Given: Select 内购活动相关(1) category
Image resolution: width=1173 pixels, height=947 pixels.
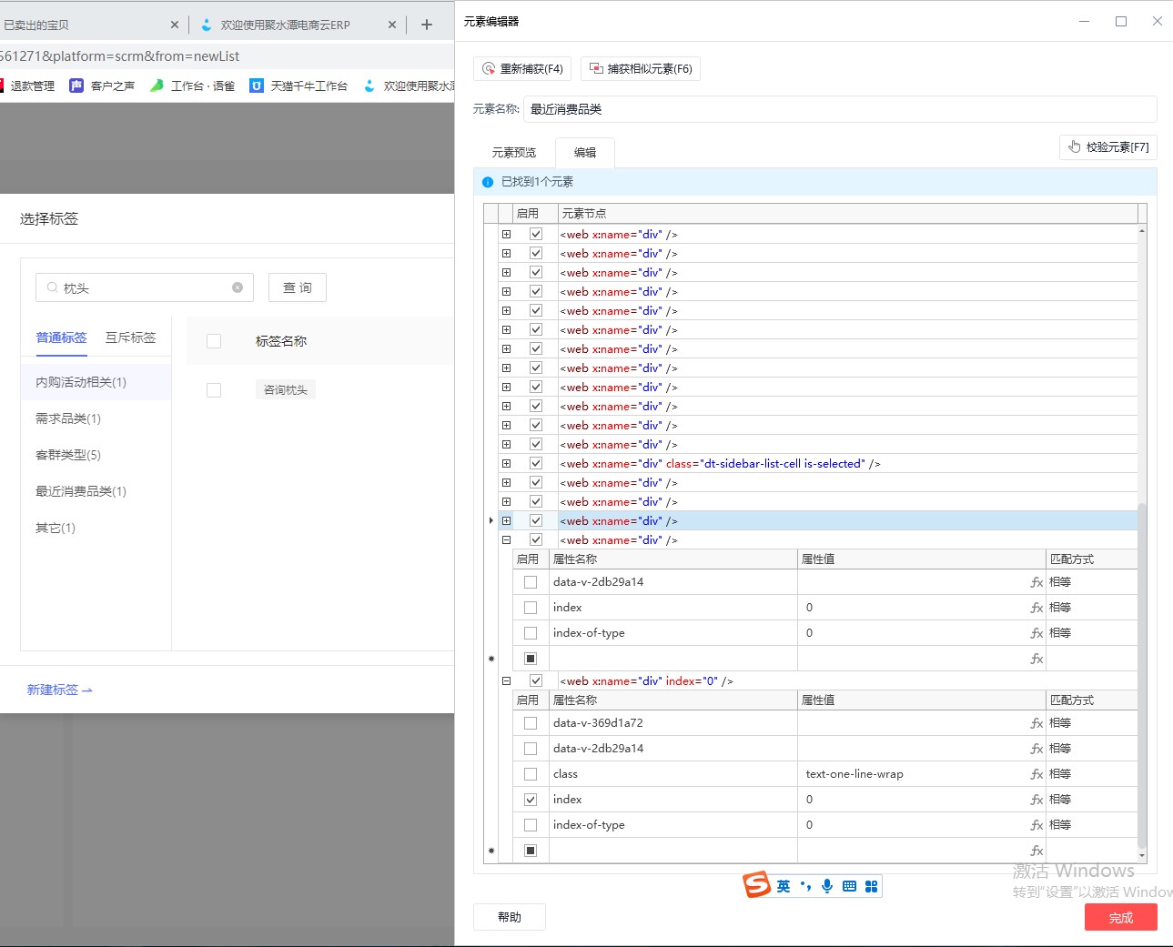Looking at the screenshot, I should 96,382.
